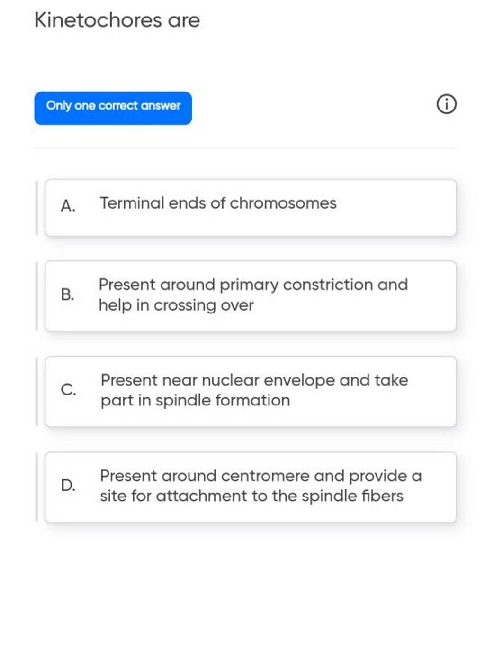The image size is (485, 653).
Task: Click the vertical bar left of option C
Action: point(36,392)
